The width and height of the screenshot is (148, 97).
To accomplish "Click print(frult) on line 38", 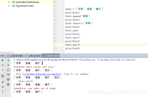I will pos(73,48).
